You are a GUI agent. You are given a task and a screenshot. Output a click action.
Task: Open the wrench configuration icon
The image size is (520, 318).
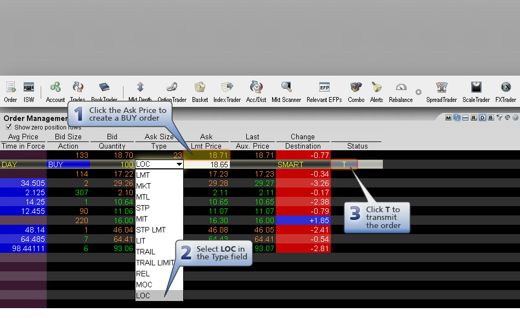tap(507, 118)
